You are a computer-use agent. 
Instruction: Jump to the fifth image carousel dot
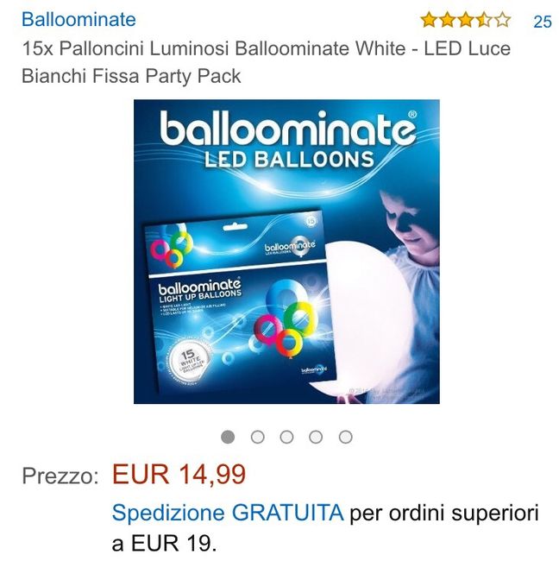pos(345,437)
